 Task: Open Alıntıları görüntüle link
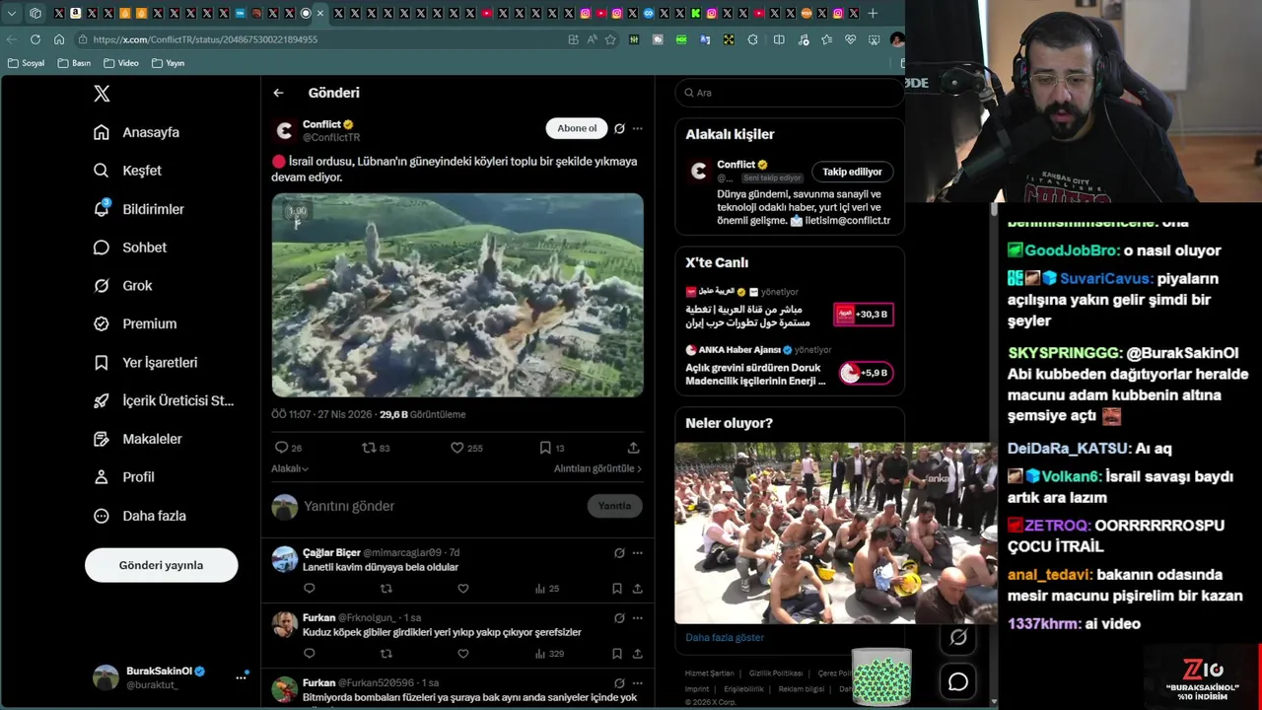point(597,469)
